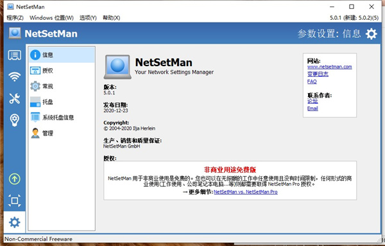
Task: Click the version update notice 5.0.1 (新建: 5.0.2)
Action: 354,18
